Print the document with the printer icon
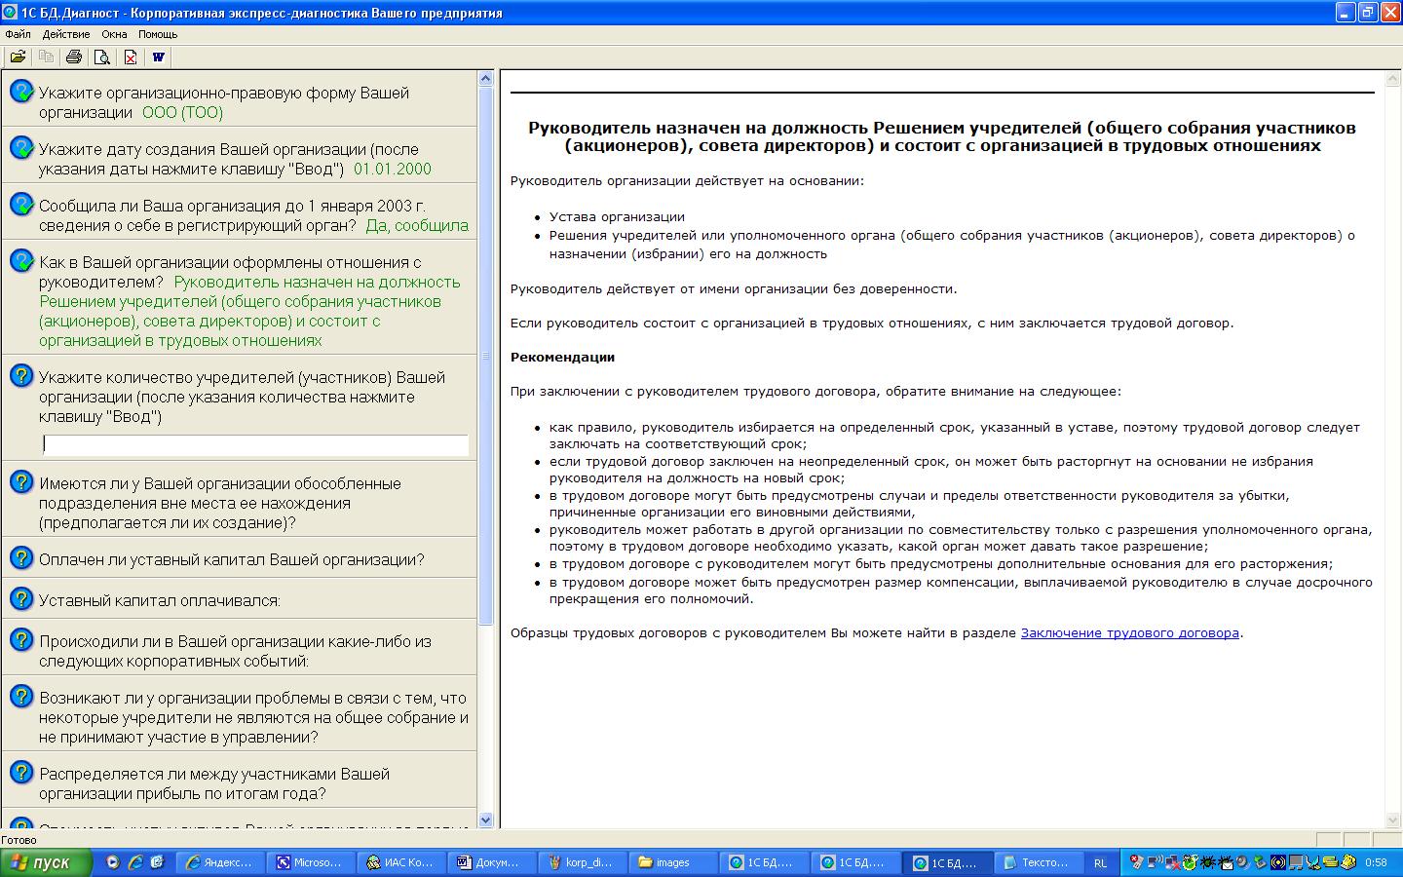Viewport: 1403px width, 877px height. (x=74, y=57)
